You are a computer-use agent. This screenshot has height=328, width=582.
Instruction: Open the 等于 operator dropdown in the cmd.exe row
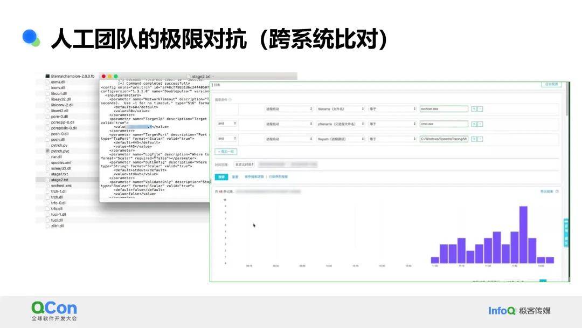point(392,124)
